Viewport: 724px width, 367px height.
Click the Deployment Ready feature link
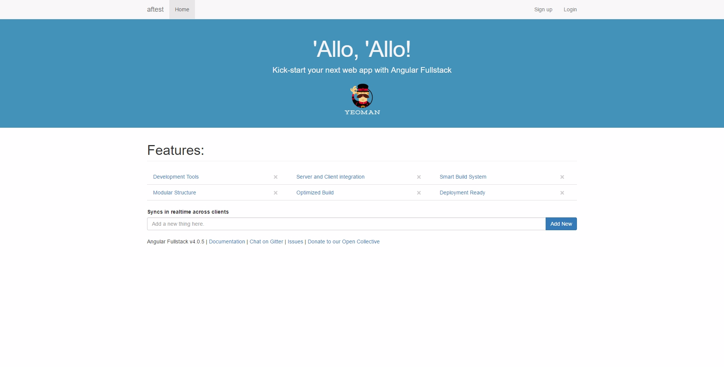coord(462,193)
